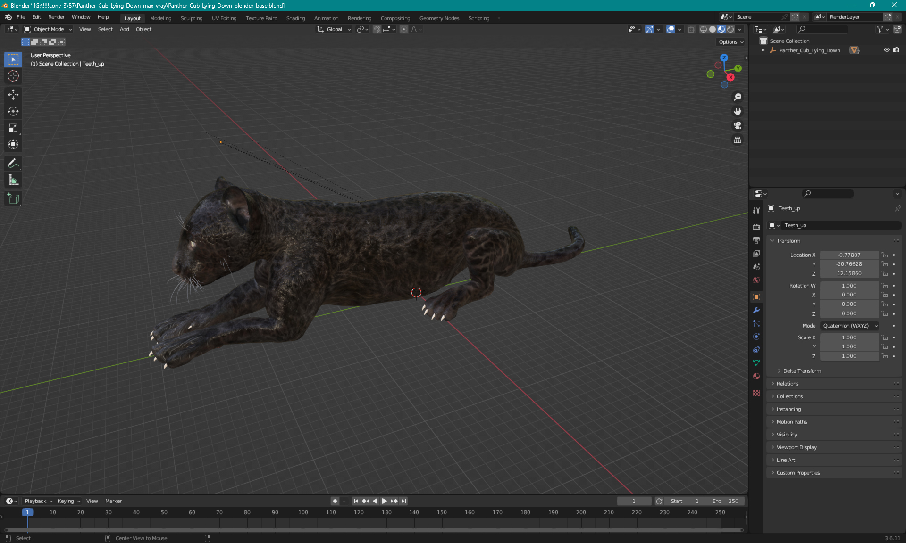Switch to wireframe viewport shading
This screenshot has height=543, width=906.
[x=703, y=29]
